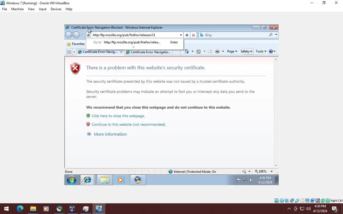Open the Favorites star button
343x214 pixels.
click(x=76, y=44)
